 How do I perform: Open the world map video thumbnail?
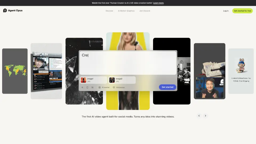click(x=15, y=71)
